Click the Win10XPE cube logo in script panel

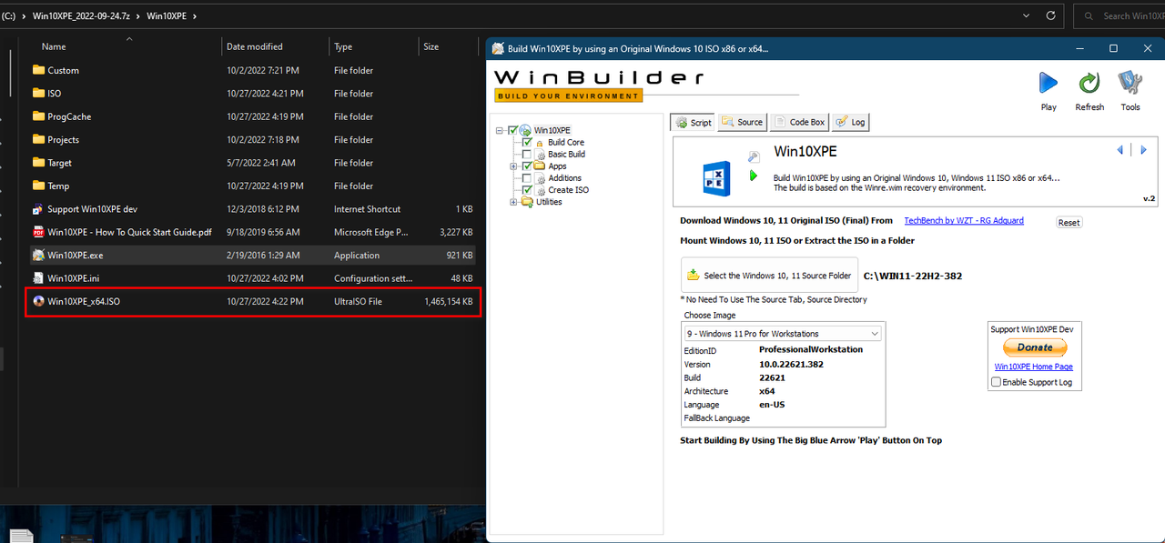(x=715, y=177)
